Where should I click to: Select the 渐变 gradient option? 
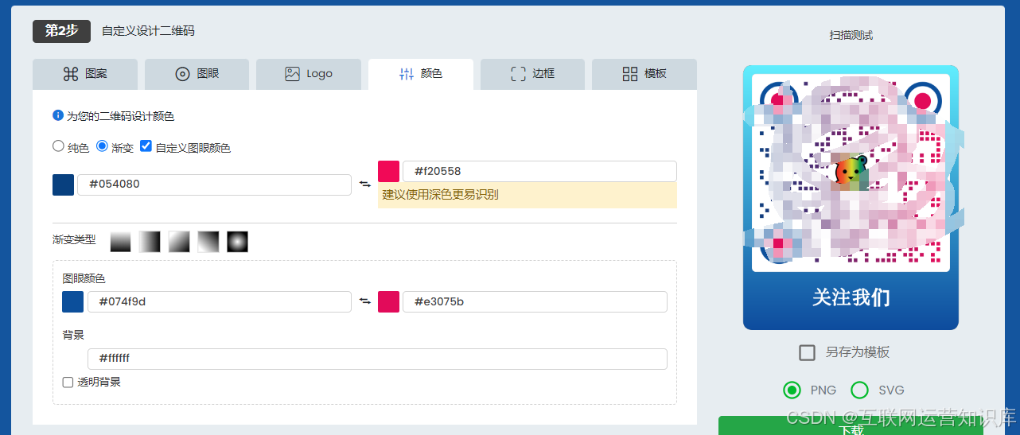102,146
